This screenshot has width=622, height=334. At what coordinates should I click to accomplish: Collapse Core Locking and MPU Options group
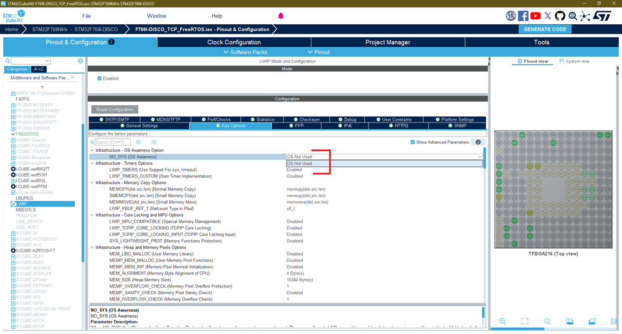pos(92,215)
